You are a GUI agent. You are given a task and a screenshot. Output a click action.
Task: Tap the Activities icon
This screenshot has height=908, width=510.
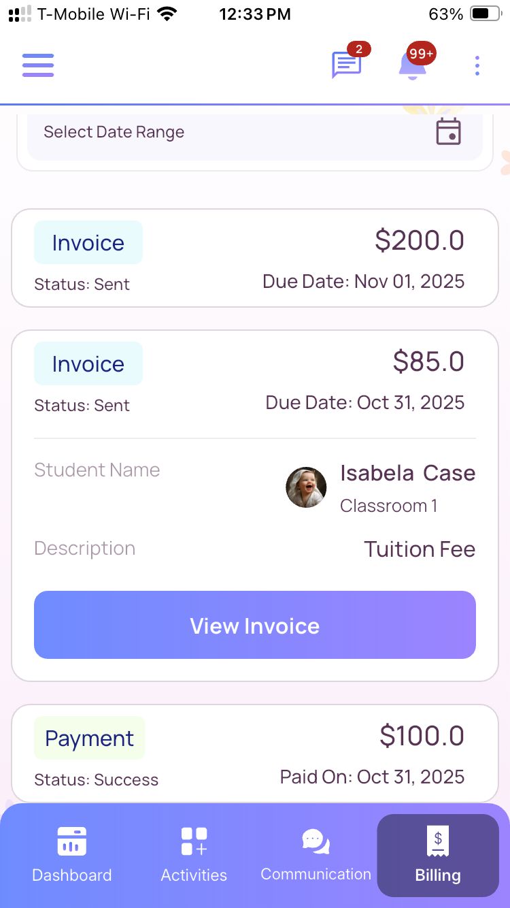pos(194,841)
